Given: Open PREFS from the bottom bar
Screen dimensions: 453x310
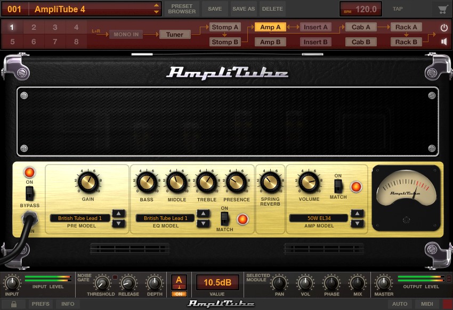Looking at the screenshot, I should [41, 304].
